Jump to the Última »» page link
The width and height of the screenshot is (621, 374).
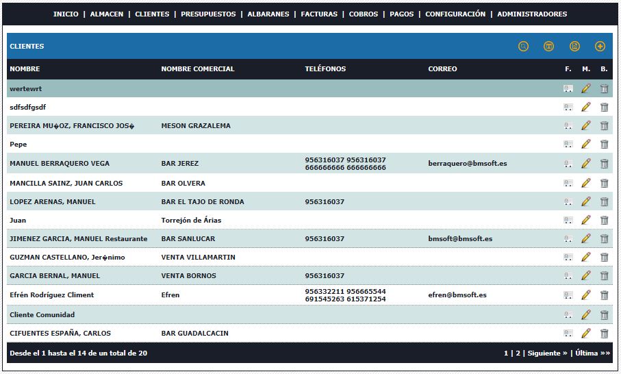click(x=592, y=353)
